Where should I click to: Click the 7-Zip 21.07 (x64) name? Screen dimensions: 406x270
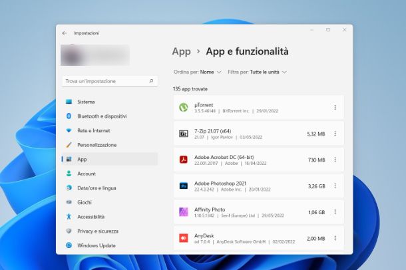tap(212, 131)
